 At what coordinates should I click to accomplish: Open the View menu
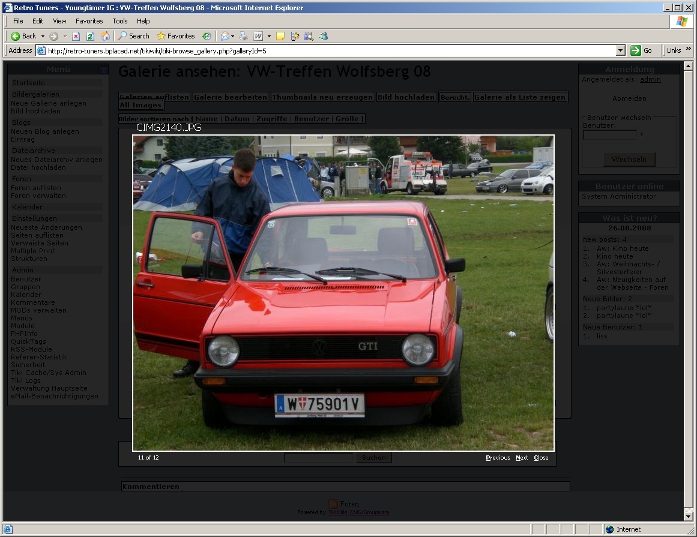point(59,21)
